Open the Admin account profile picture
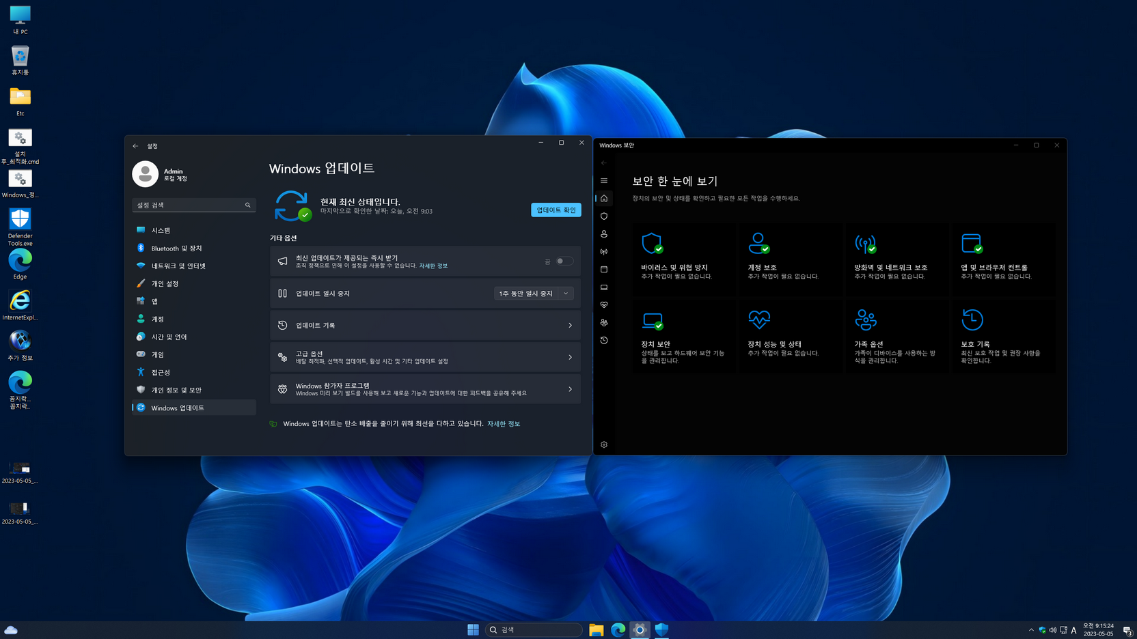 (x=145, y=174)
